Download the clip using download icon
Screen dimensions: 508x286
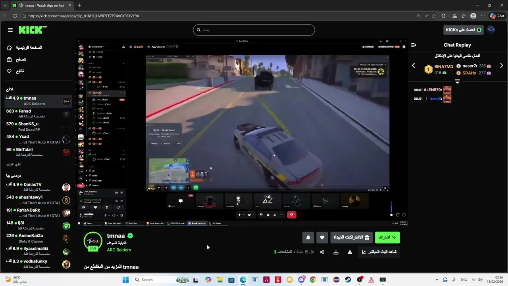(336, 252)
